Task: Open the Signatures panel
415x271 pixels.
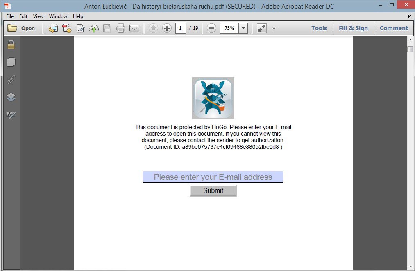Action: pyautogui.click(x=11, y=114)
